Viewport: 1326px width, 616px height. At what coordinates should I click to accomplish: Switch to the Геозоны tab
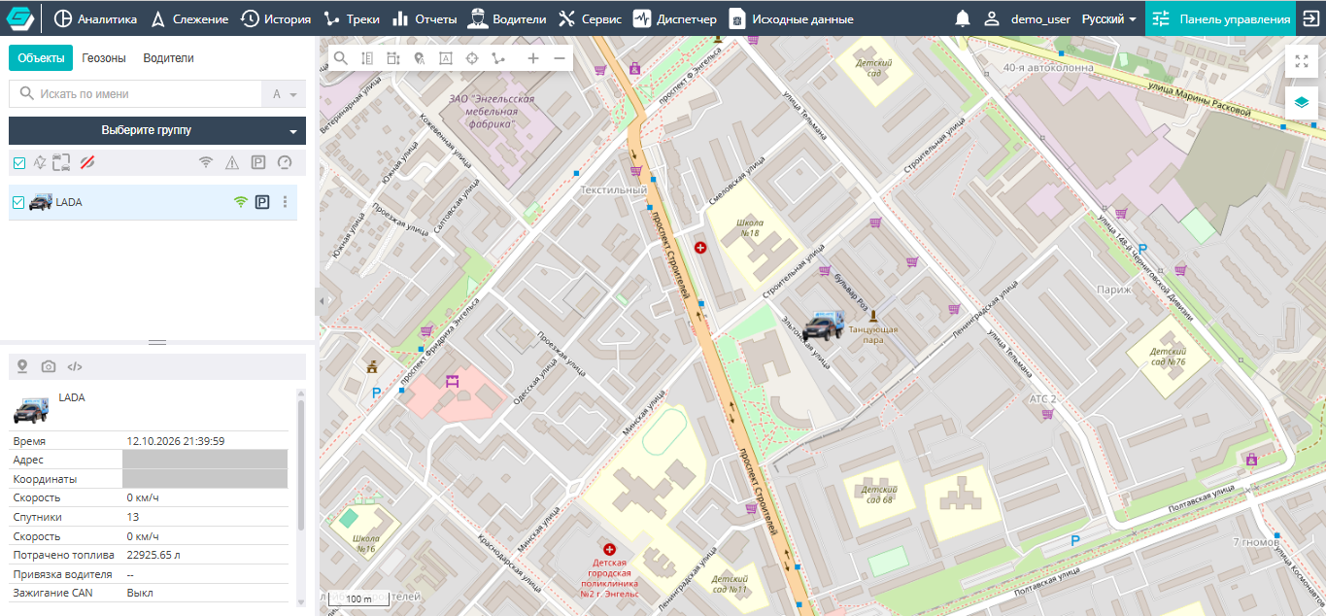[104, 58]
